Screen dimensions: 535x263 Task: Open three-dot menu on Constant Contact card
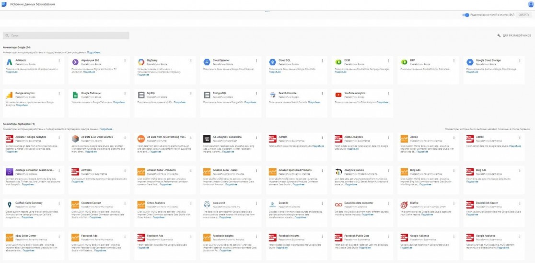[x=125, y=203]
